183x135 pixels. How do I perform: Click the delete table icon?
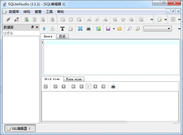coord(79,19)
